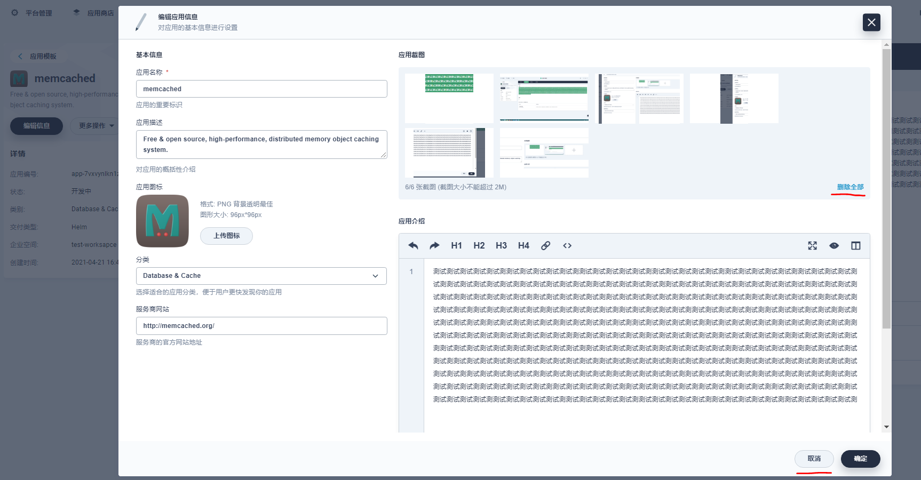Select the first thumbnail in the bottom row
The height and width of the screenshot is (480, 921).
click(449, 153)
